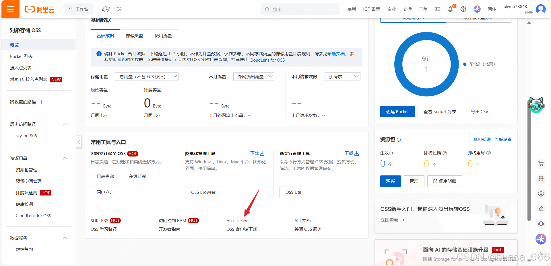Image resolution: width=551 pixels, height=266 pixels.
Task: Open the OSS Browser button
Action: [203, 192]
